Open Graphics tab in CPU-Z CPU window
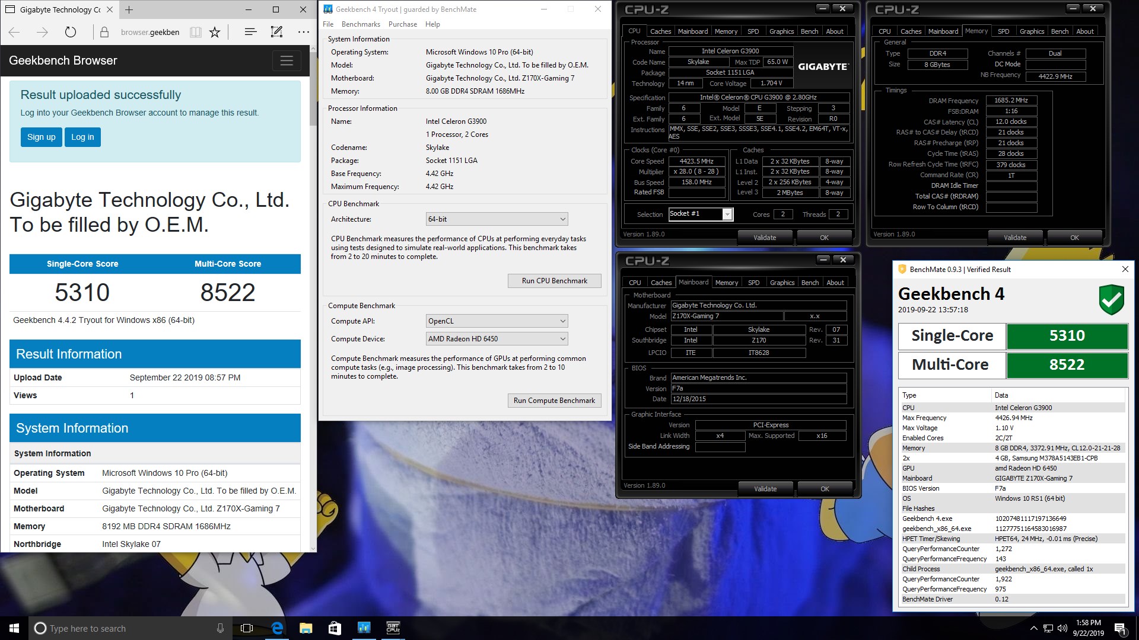 (x=781, y=31)
